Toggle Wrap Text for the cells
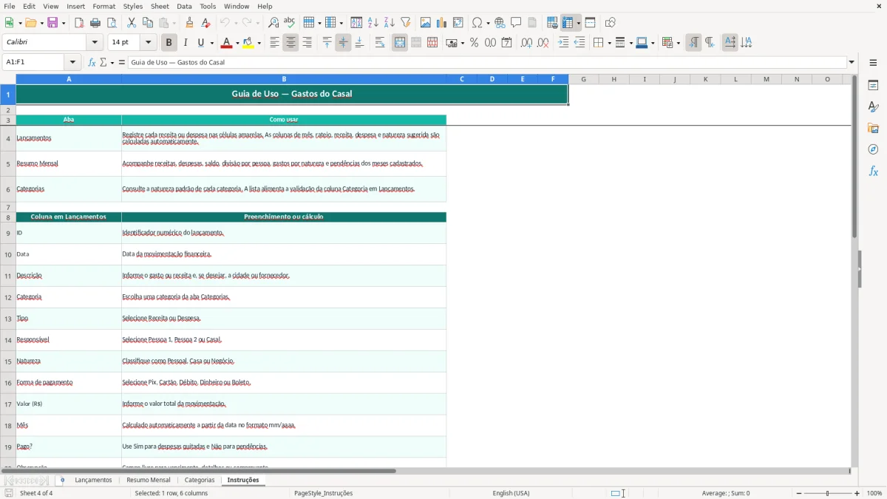887x499 pixels. (380, 43)
